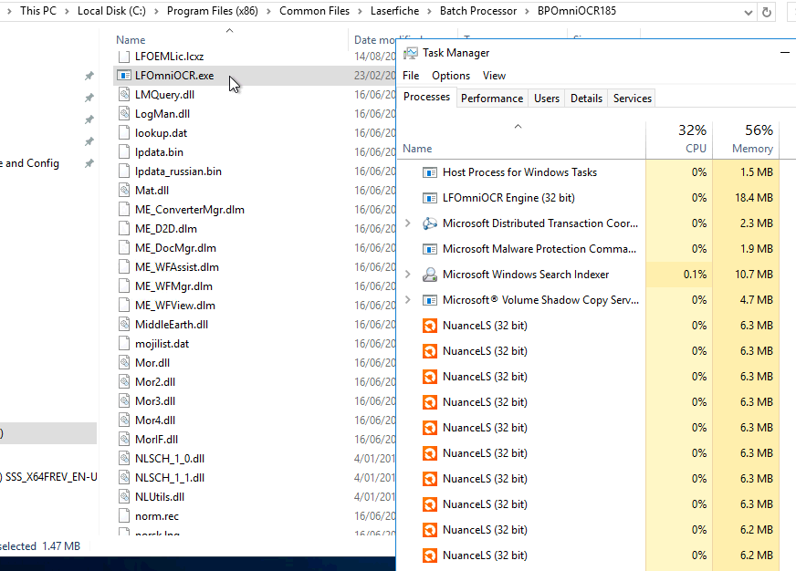Viewport: 796px width, 571px height.
Task: Select the MiddleEarth.dll file icon
Action: pos(124,325)
